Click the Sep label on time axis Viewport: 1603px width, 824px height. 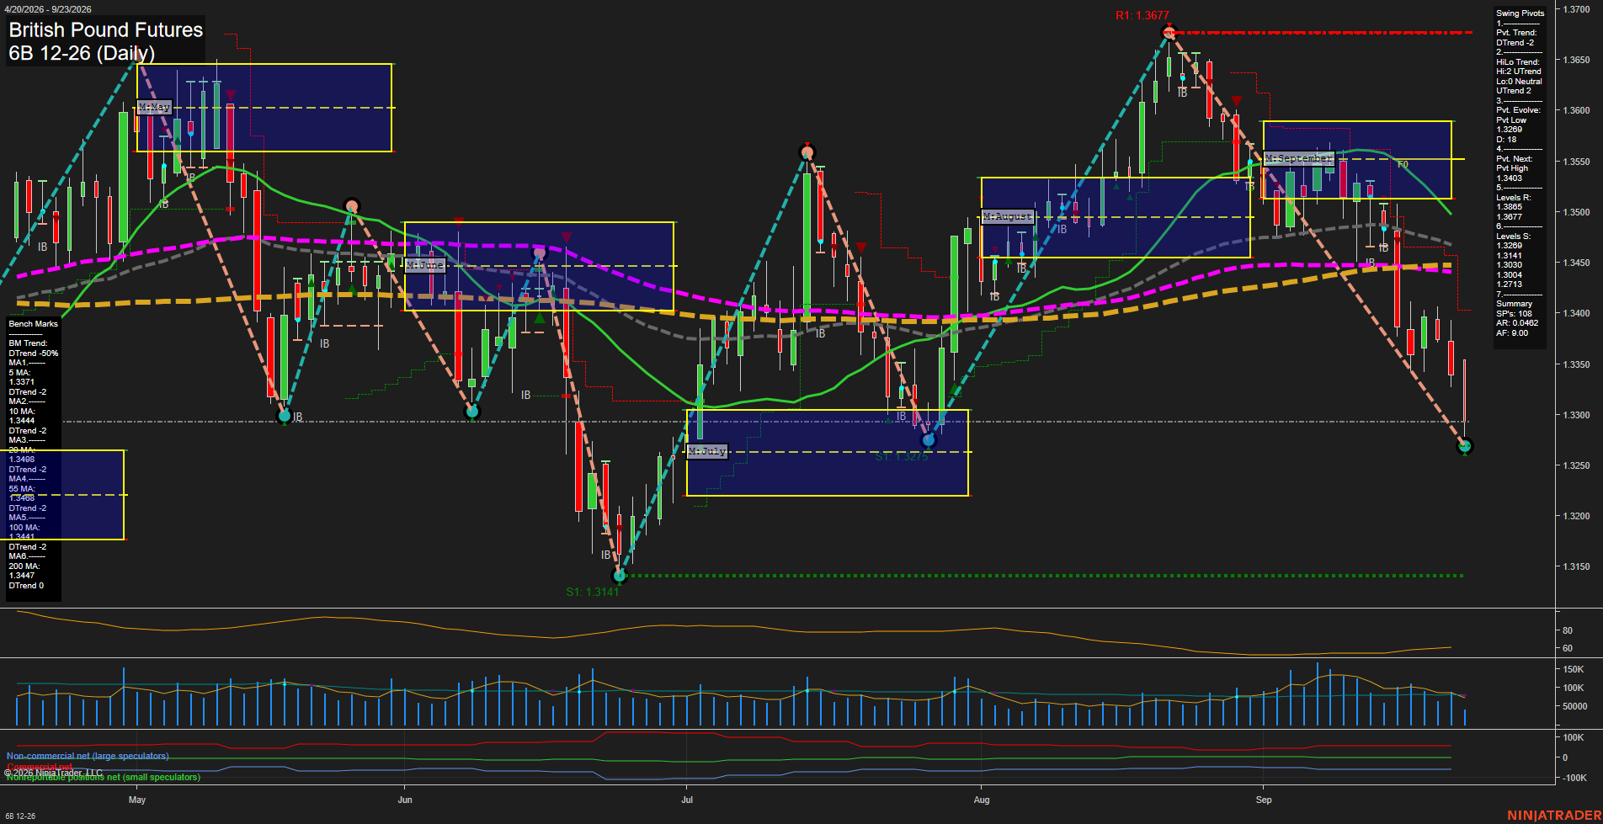[x=1264, y=800]
